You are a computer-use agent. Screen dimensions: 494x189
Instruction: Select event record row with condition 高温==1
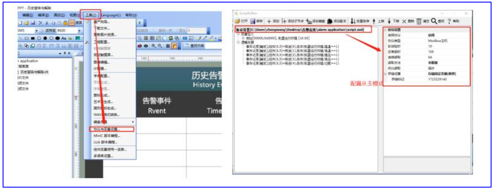pos(292,47)
